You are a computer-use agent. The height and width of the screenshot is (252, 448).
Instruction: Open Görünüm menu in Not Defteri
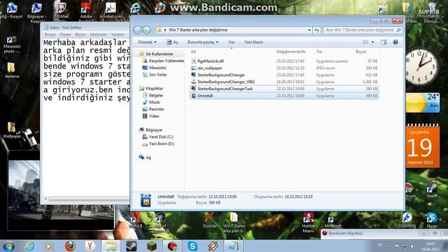click(98, 34)
